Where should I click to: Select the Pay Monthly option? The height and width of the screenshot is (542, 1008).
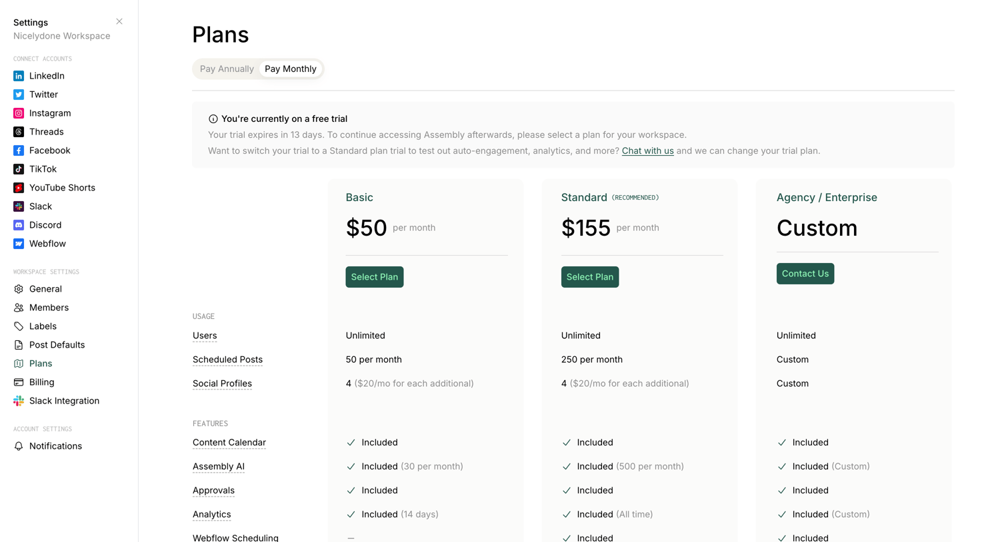[x=291, y=69]
